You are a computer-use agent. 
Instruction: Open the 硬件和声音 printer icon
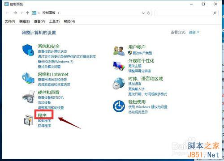(x=28, y=97)
